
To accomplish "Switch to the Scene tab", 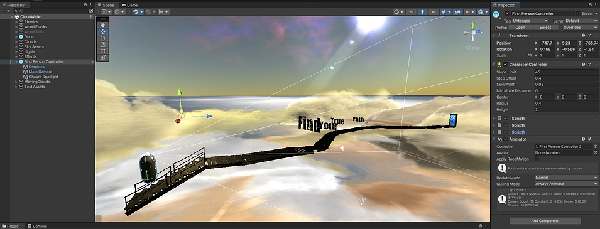I will click(x=107, y=5).
